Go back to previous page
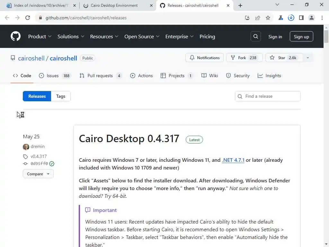Screen dimensions: 329x247 click(x=7, y=18)
